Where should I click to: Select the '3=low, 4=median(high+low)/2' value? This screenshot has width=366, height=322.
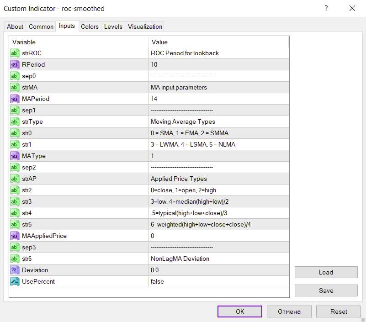190,202
